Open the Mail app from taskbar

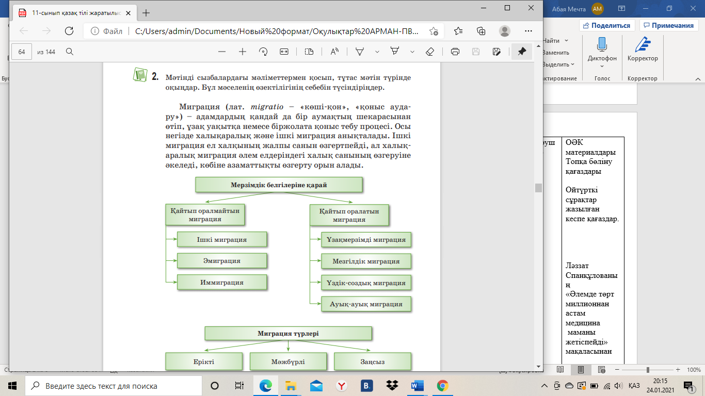pos(316,386)
